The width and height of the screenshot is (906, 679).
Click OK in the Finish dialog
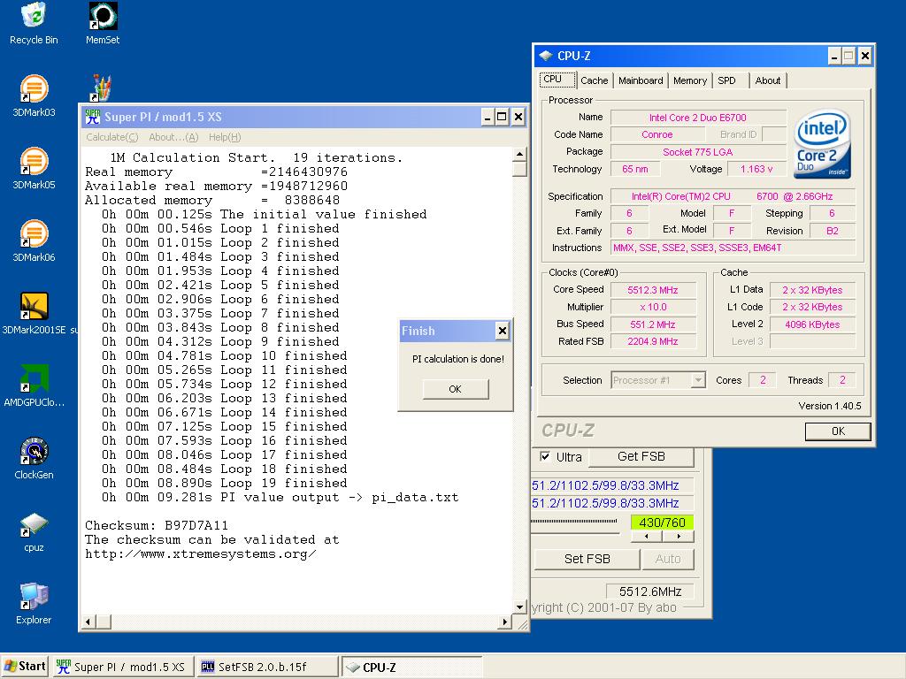pos(456,389)
